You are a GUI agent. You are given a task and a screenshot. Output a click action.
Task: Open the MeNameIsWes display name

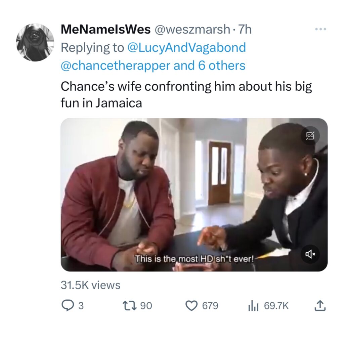[x=106, y=30]
